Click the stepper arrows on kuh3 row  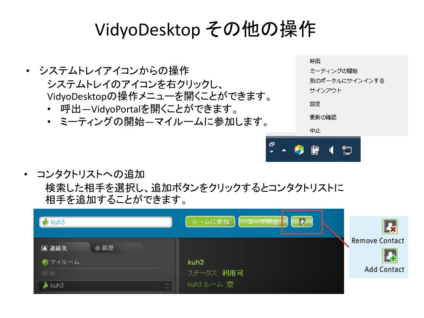point(167,286)
